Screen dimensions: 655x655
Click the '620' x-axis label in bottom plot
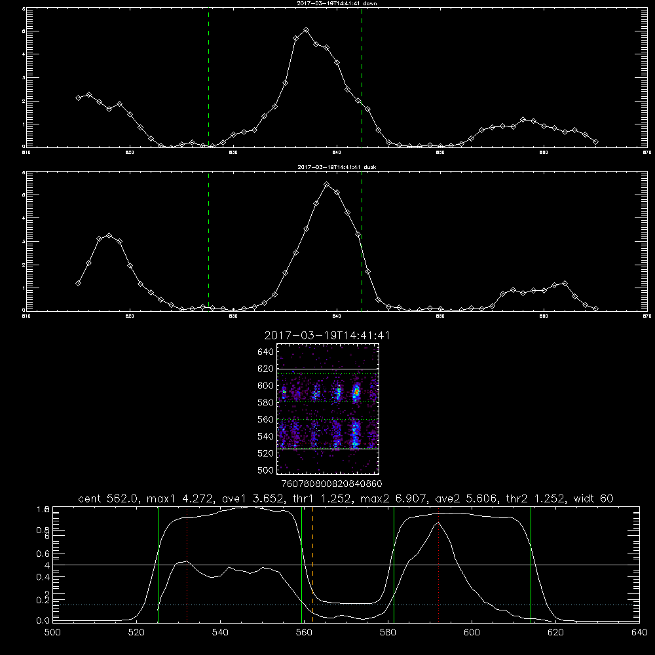click(x=555, y=633)
